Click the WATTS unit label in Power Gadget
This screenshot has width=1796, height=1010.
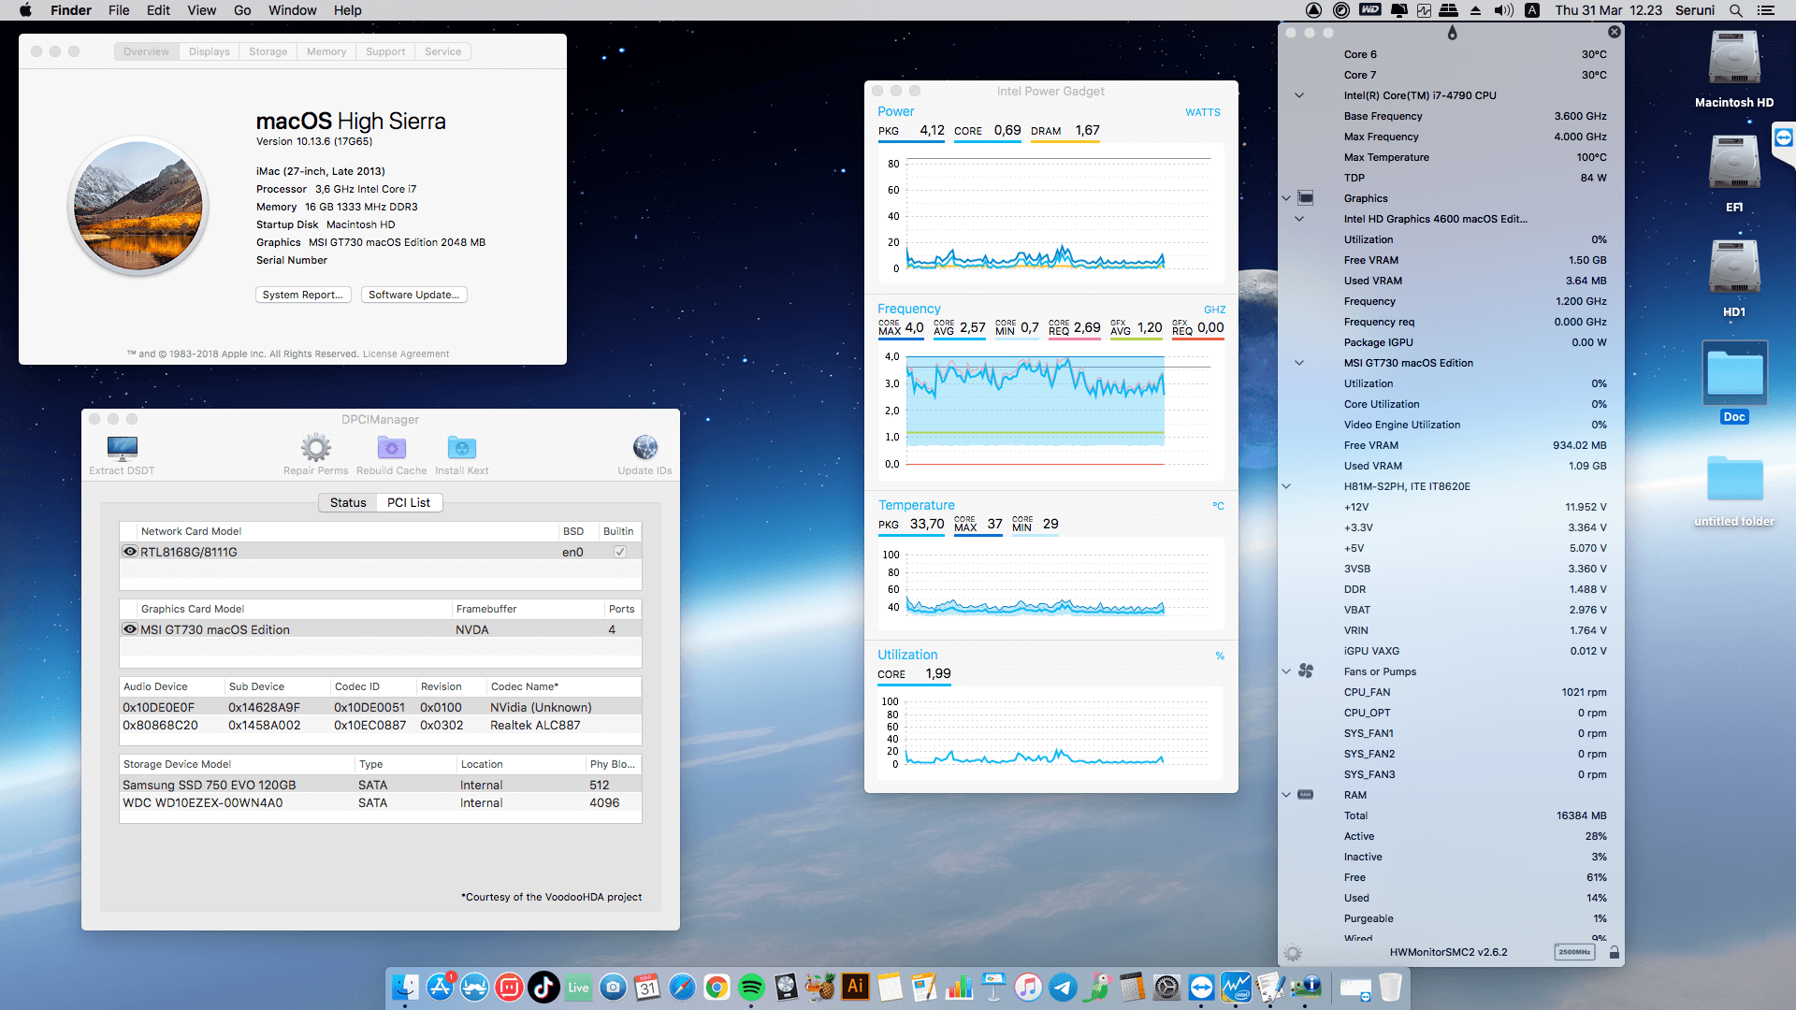point(1202,112)
